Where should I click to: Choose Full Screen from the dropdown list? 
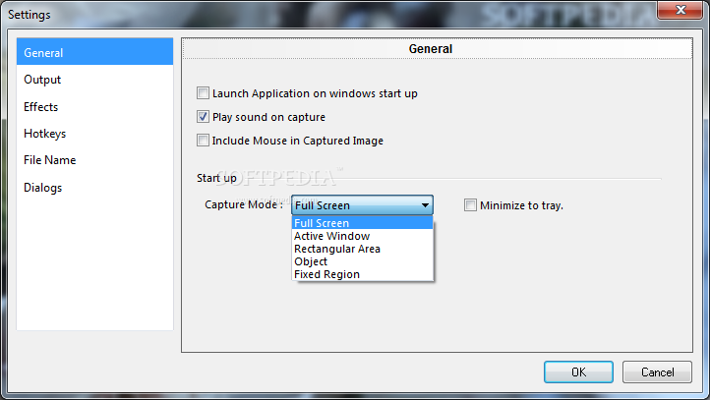tap(362, 223)
